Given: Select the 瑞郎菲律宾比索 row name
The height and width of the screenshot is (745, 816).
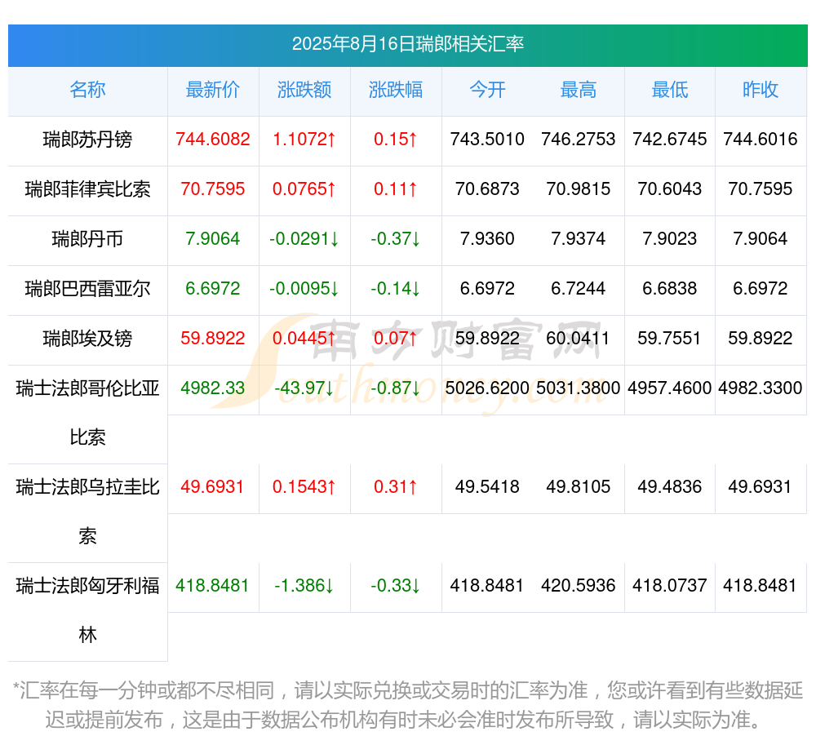Looking at the screenshot, I should [x=87, y=188].
